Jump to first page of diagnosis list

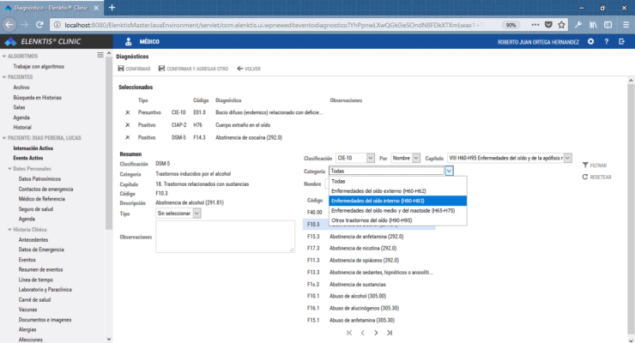click(x=349, y=332)
